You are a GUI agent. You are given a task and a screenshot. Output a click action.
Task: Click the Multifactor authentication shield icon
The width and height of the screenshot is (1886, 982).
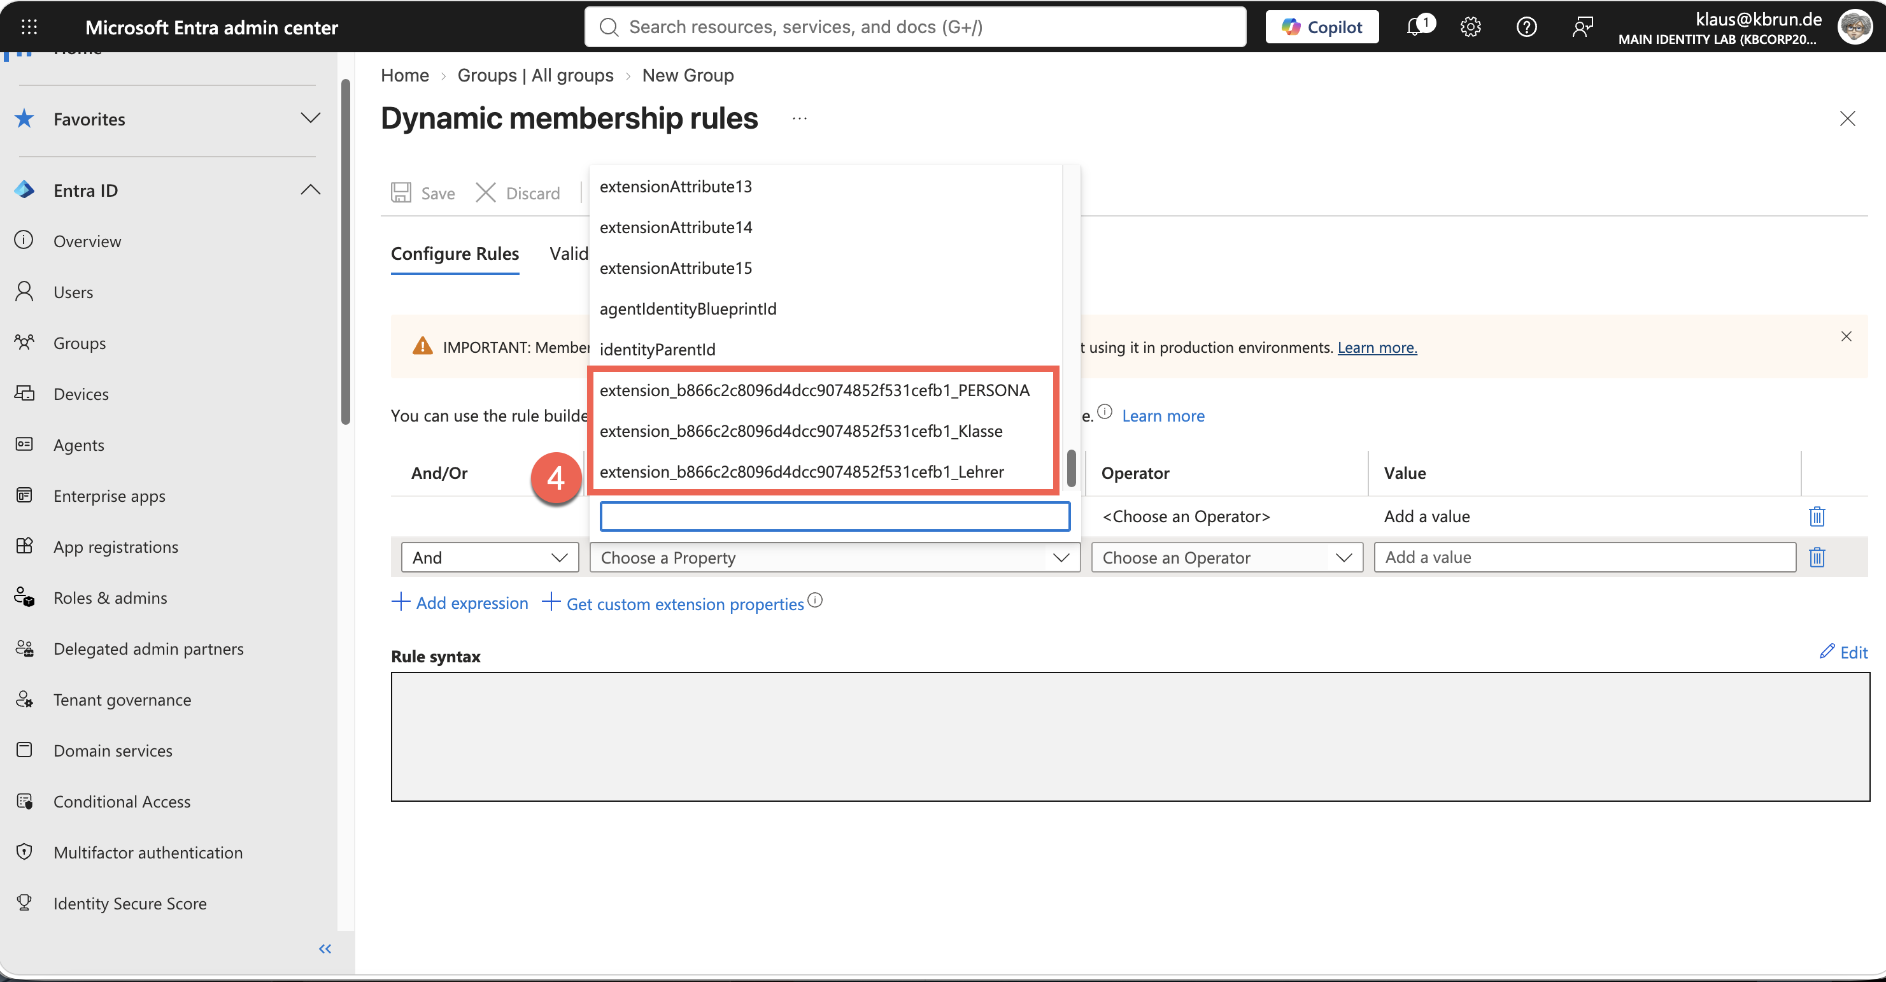pos(24,851)
